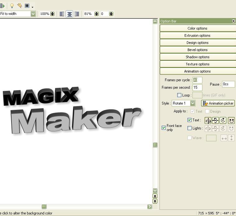The image size is (236, 216).
Task: Click the horizontal scrollbar thumb
Action: pyautogui.click(x=44, y=207)
